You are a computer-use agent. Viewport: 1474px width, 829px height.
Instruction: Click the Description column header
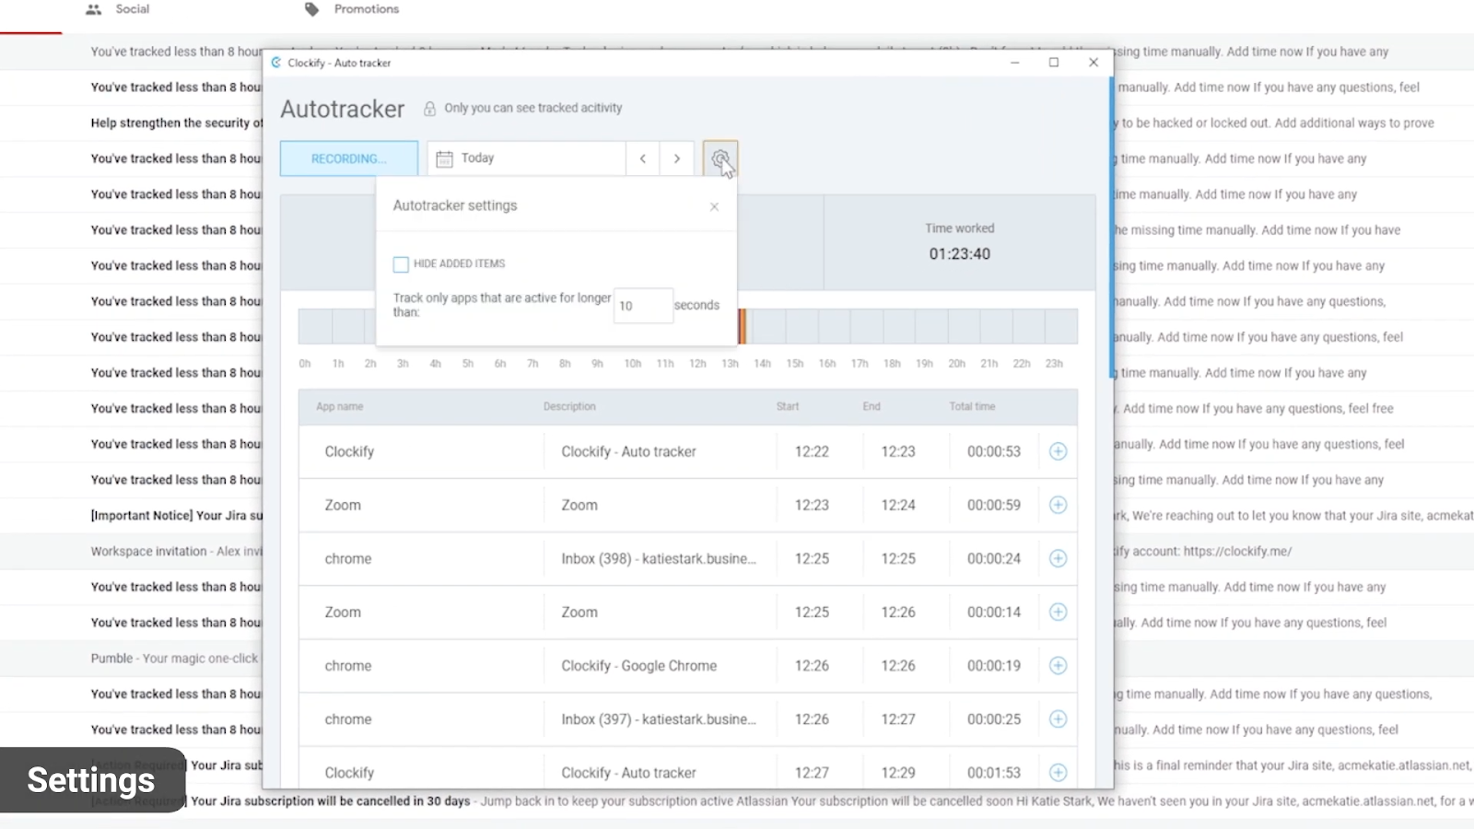click(x=569, y=406)
